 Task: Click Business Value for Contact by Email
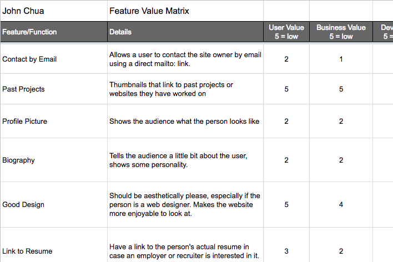click(341, 59)
